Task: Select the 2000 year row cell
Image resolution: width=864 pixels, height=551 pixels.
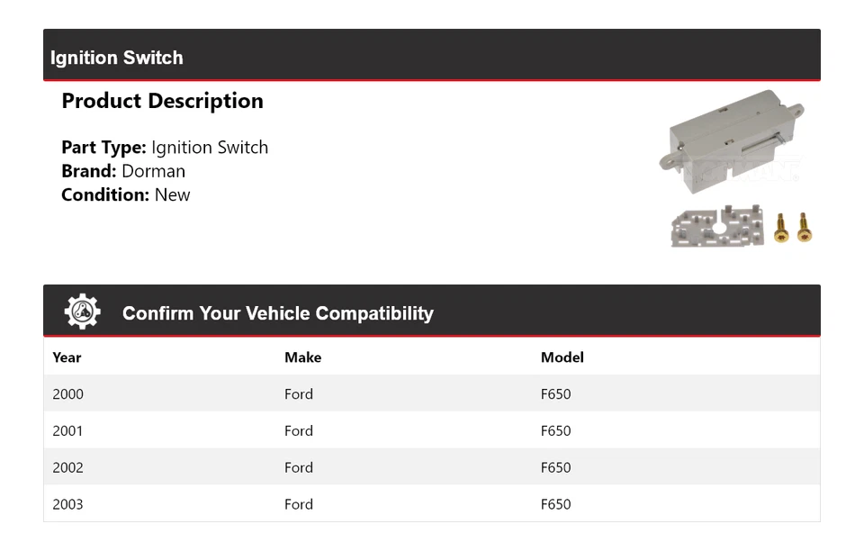Action: click(x=67, y=394)
